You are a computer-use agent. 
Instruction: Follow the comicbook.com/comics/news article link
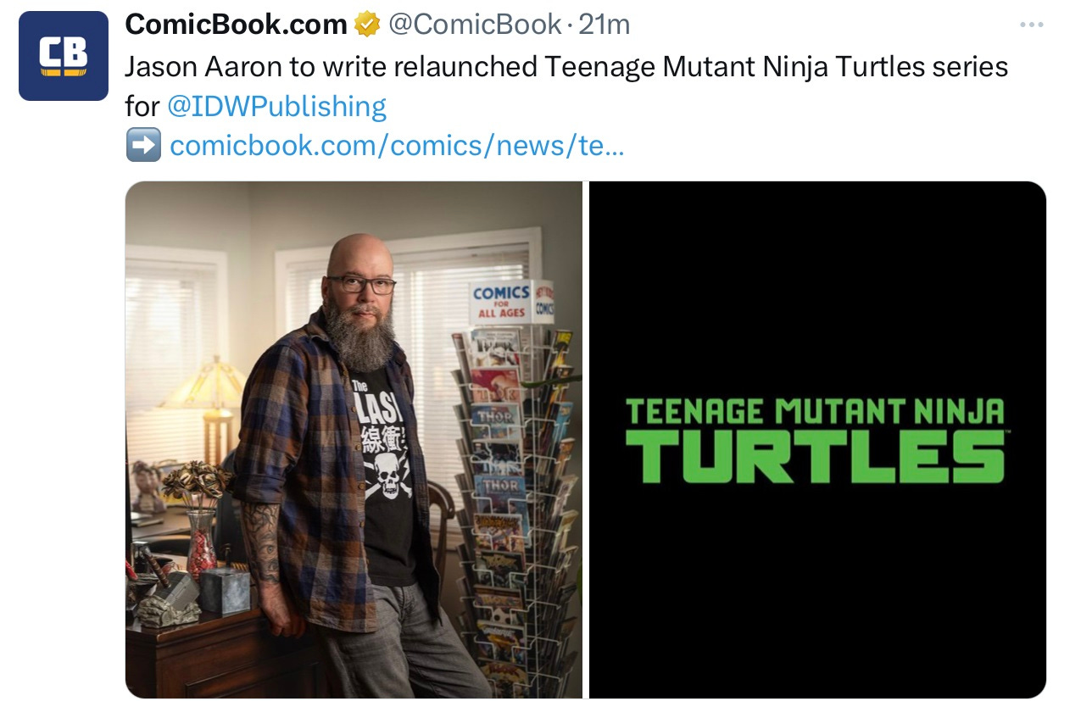click(x=397, y=146)
